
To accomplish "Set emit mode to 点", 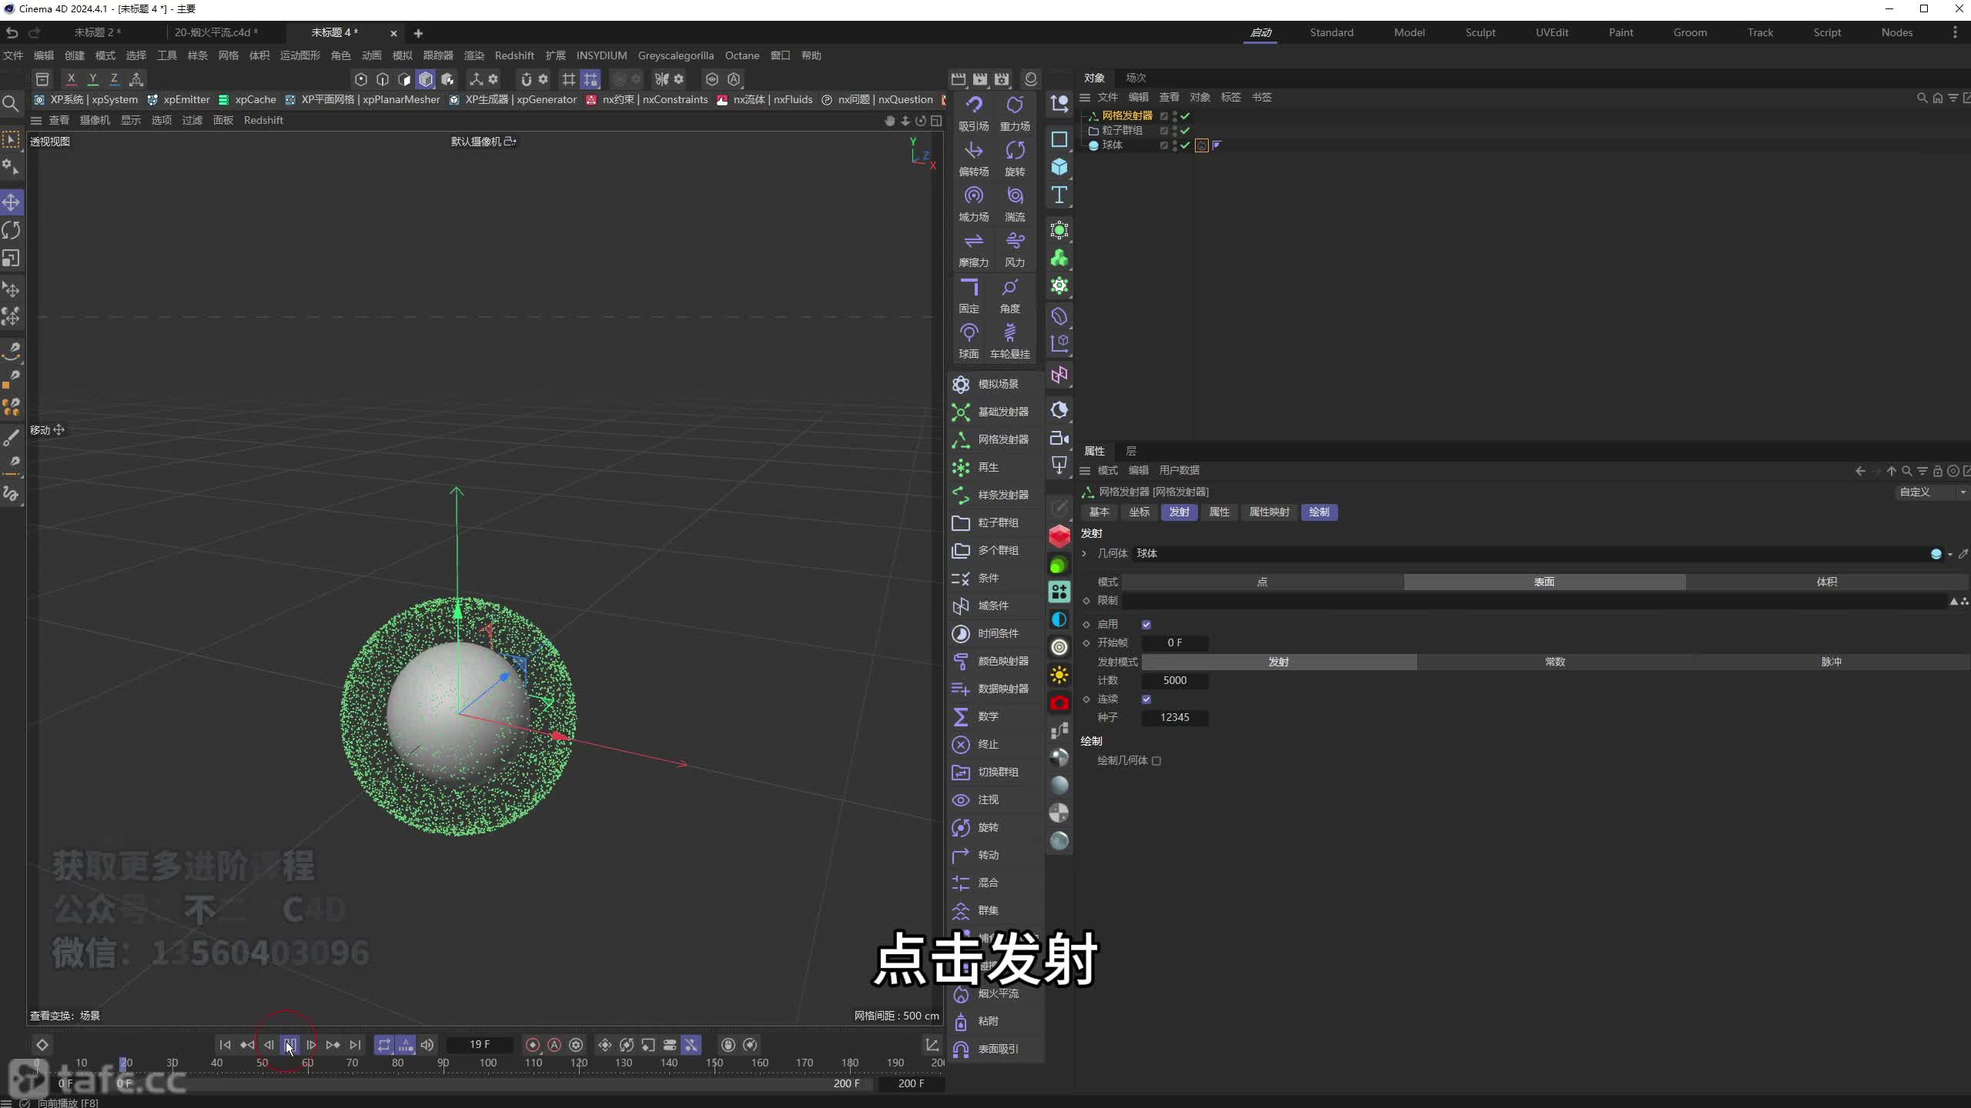I will pos(1262,582).
